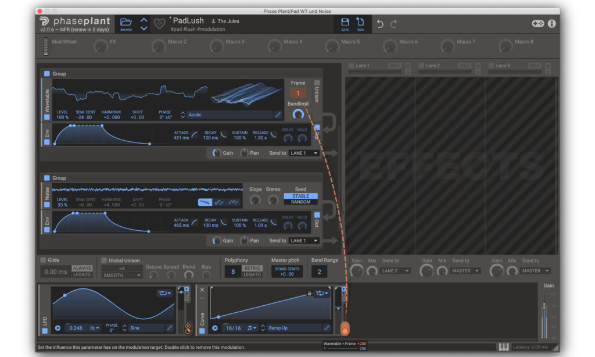Open Send to LANE 1 dropdown in Noise group
Screen dimensions: 595x357
[304, 241]
